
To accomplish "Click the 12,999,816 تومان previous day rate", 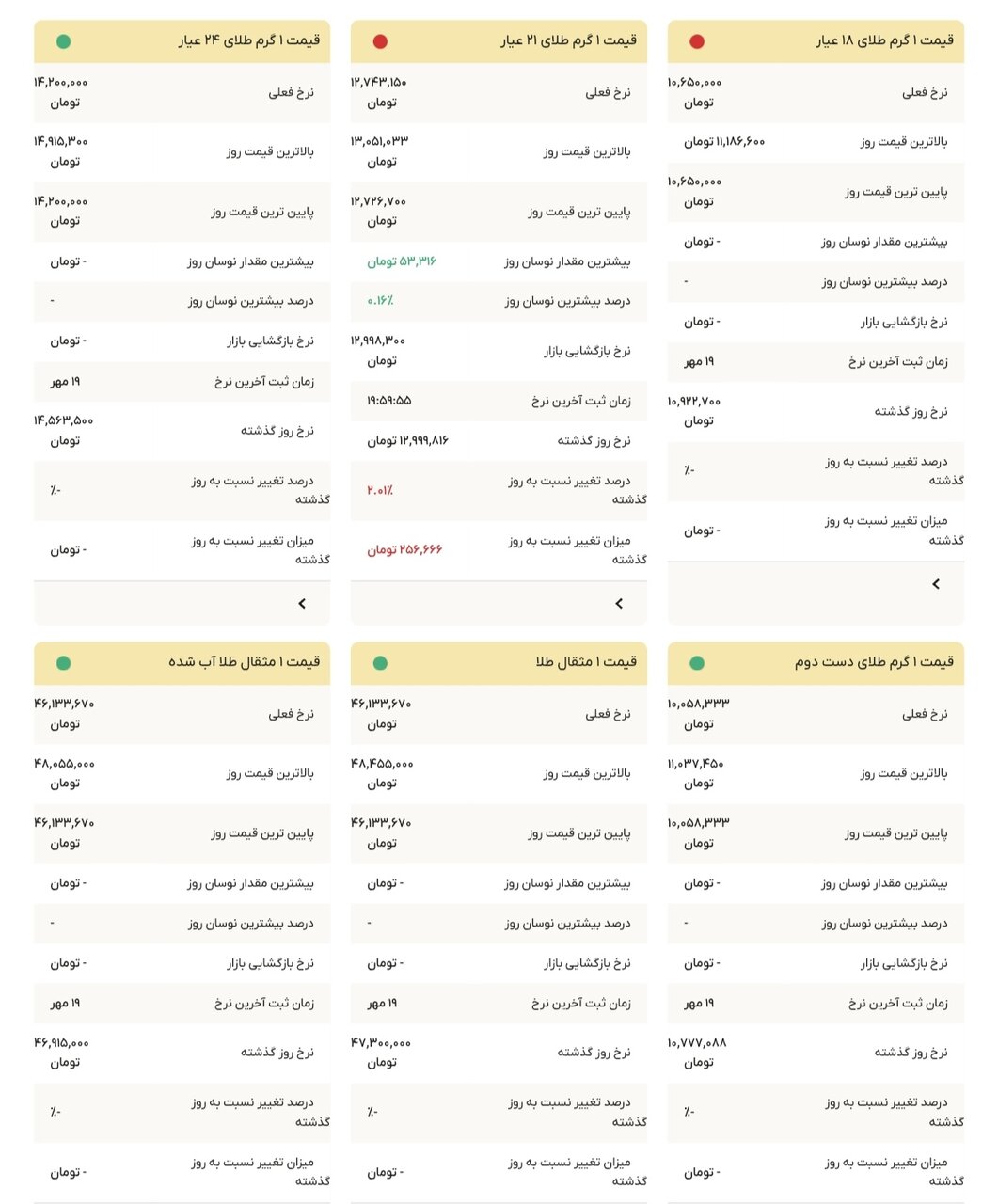I will [x=407, y=440].
